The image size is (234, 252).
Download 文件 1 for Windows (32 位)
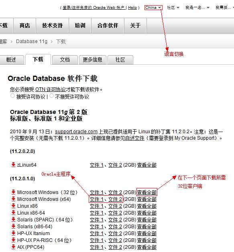pos(97,192)
